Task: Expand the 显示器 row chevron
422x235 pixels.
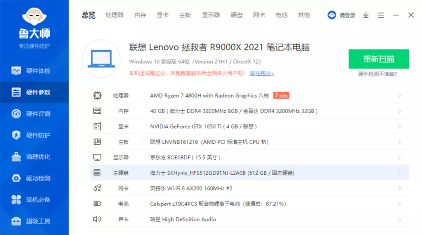Action: 399,158
